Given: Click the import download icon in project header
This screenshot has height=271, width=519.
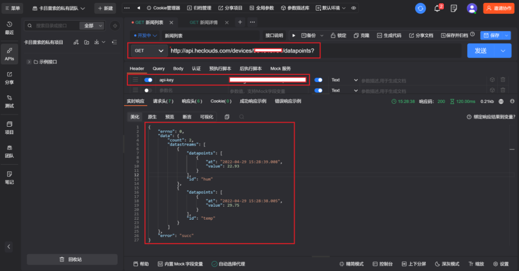Looking at the screenshot, I should [x=97, y=42].
